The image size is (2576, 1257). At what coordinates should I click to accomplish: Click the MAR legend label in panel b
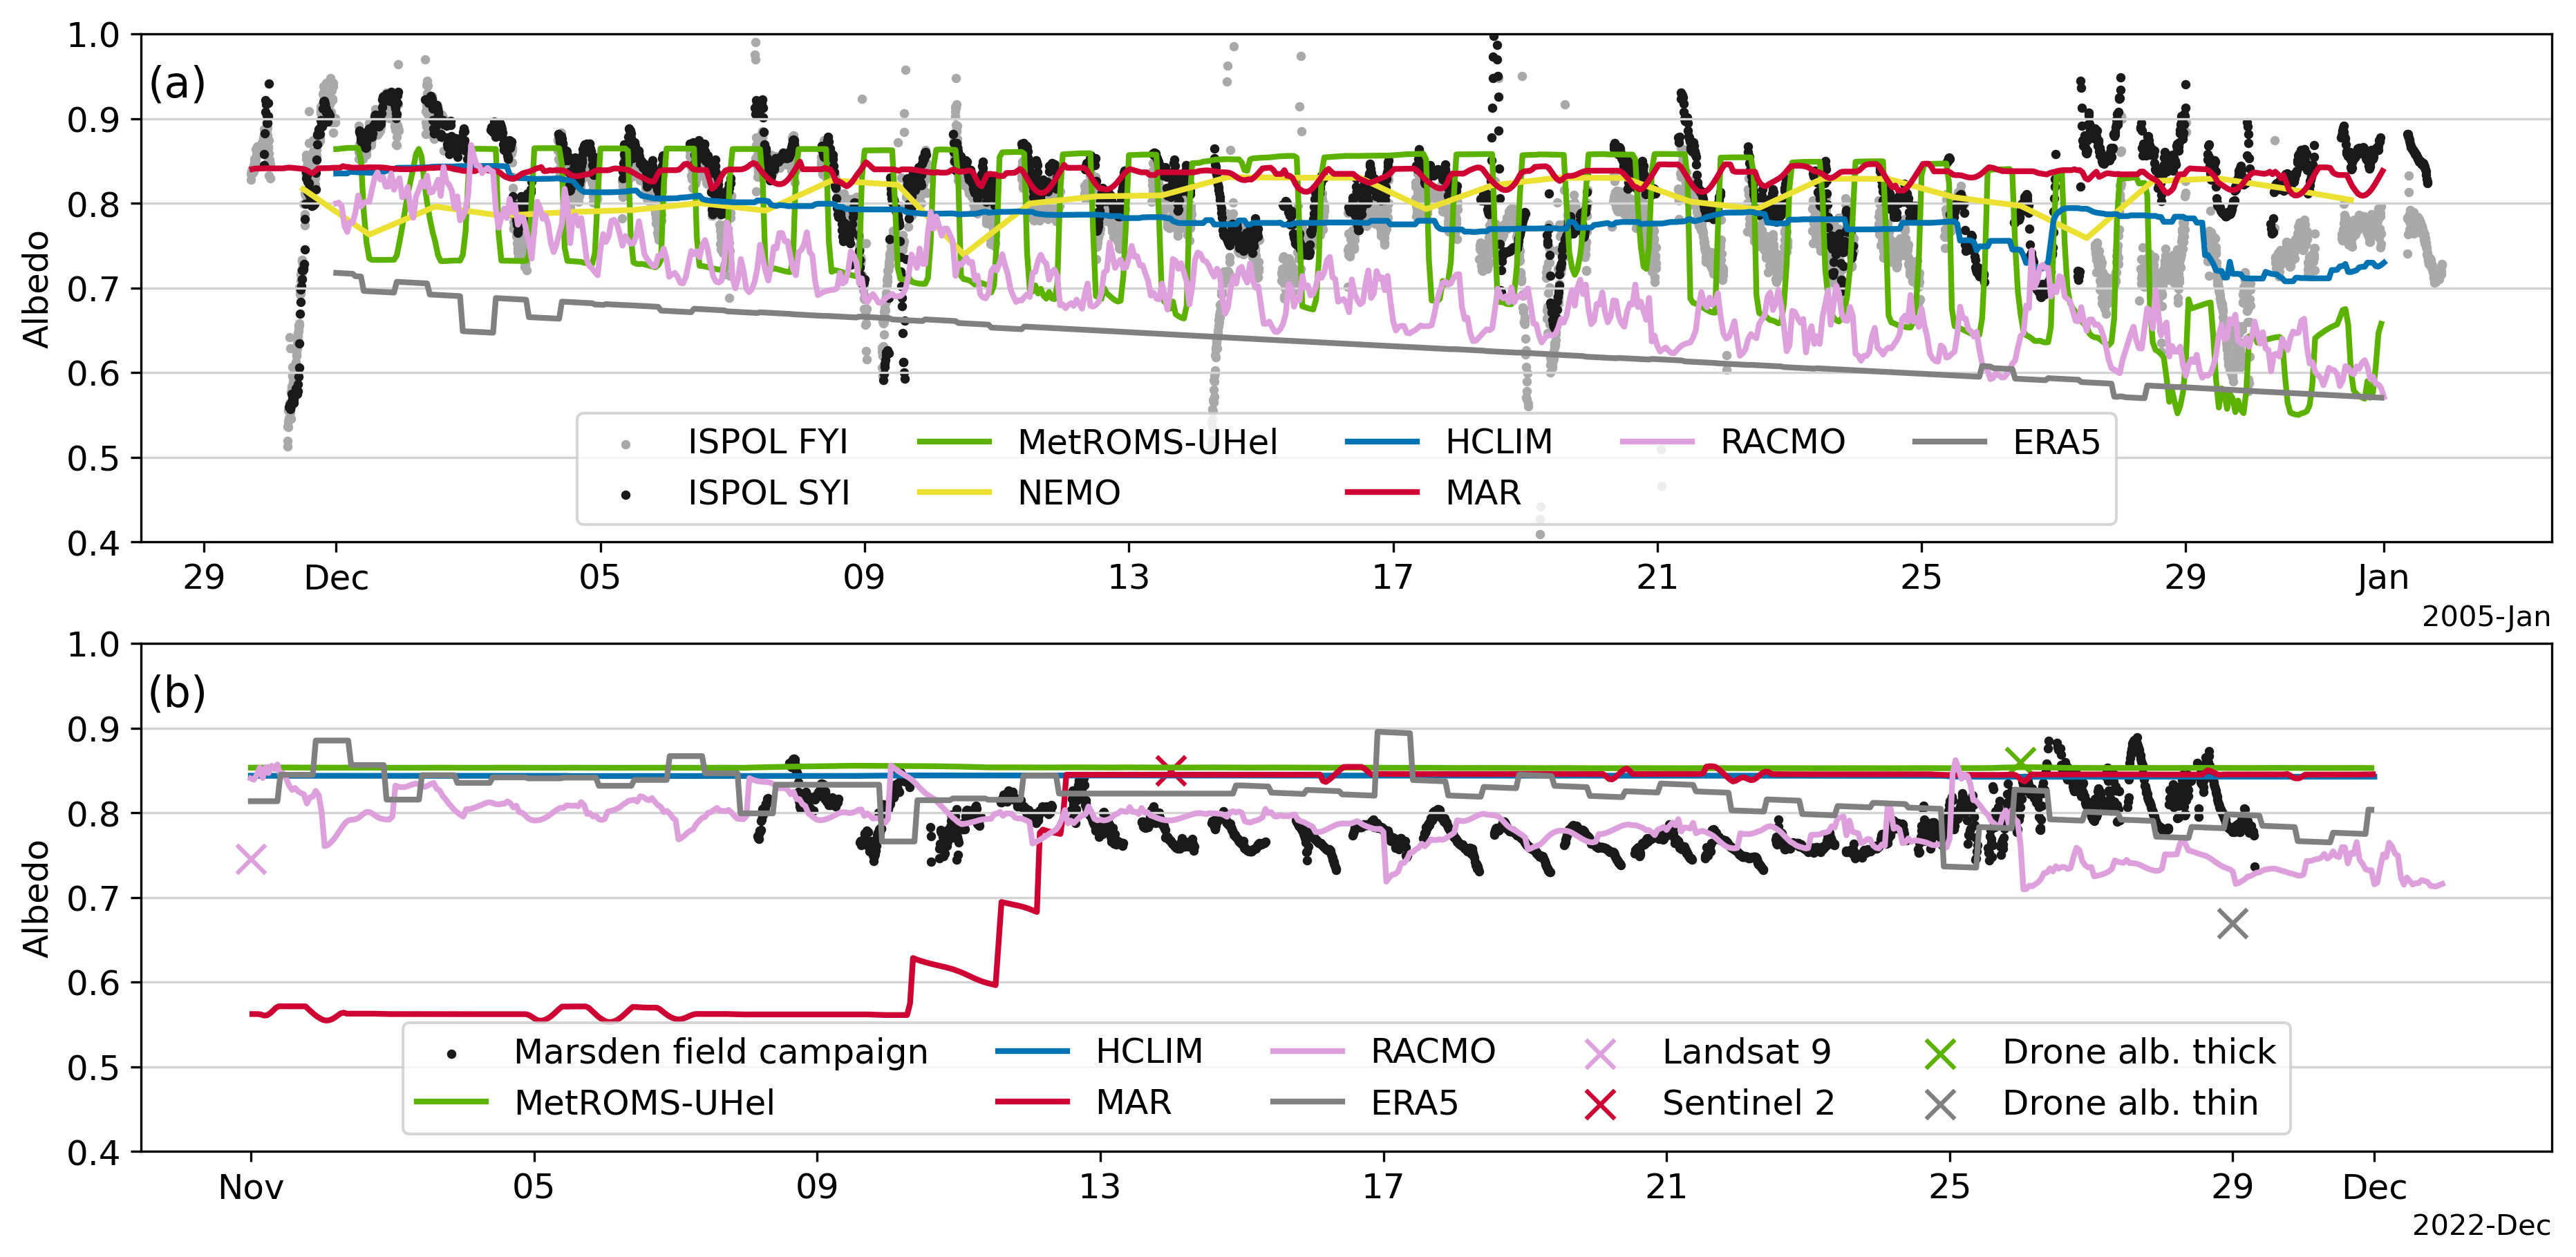click(1133, 1102)
